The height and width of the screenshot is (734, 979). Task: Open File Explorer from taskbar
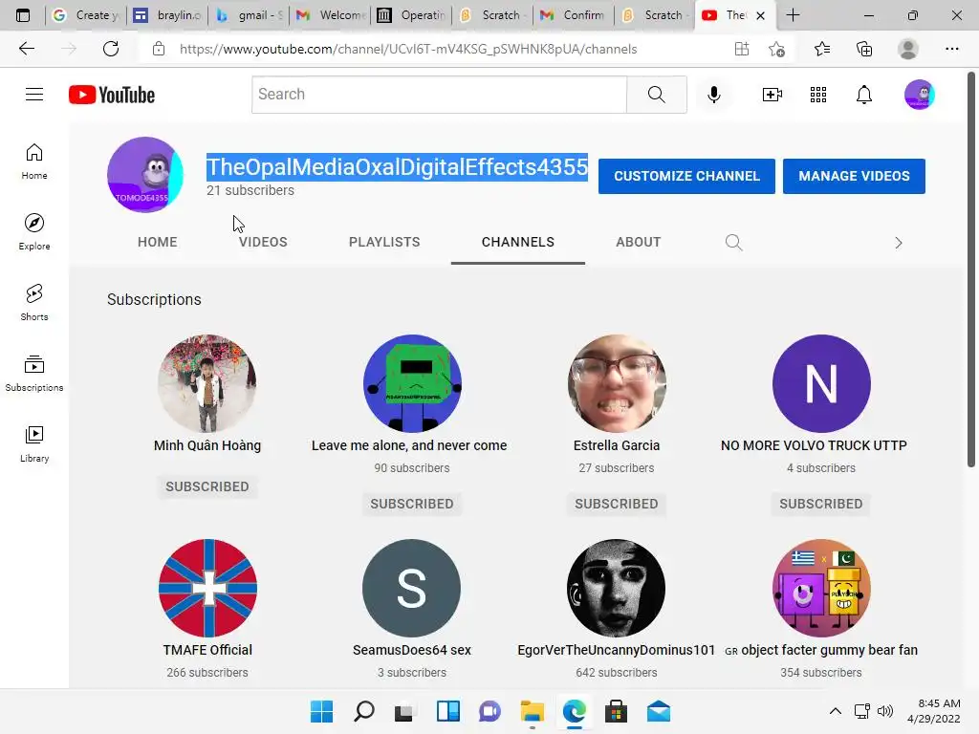pyautogui.click(x=532, y=711)
